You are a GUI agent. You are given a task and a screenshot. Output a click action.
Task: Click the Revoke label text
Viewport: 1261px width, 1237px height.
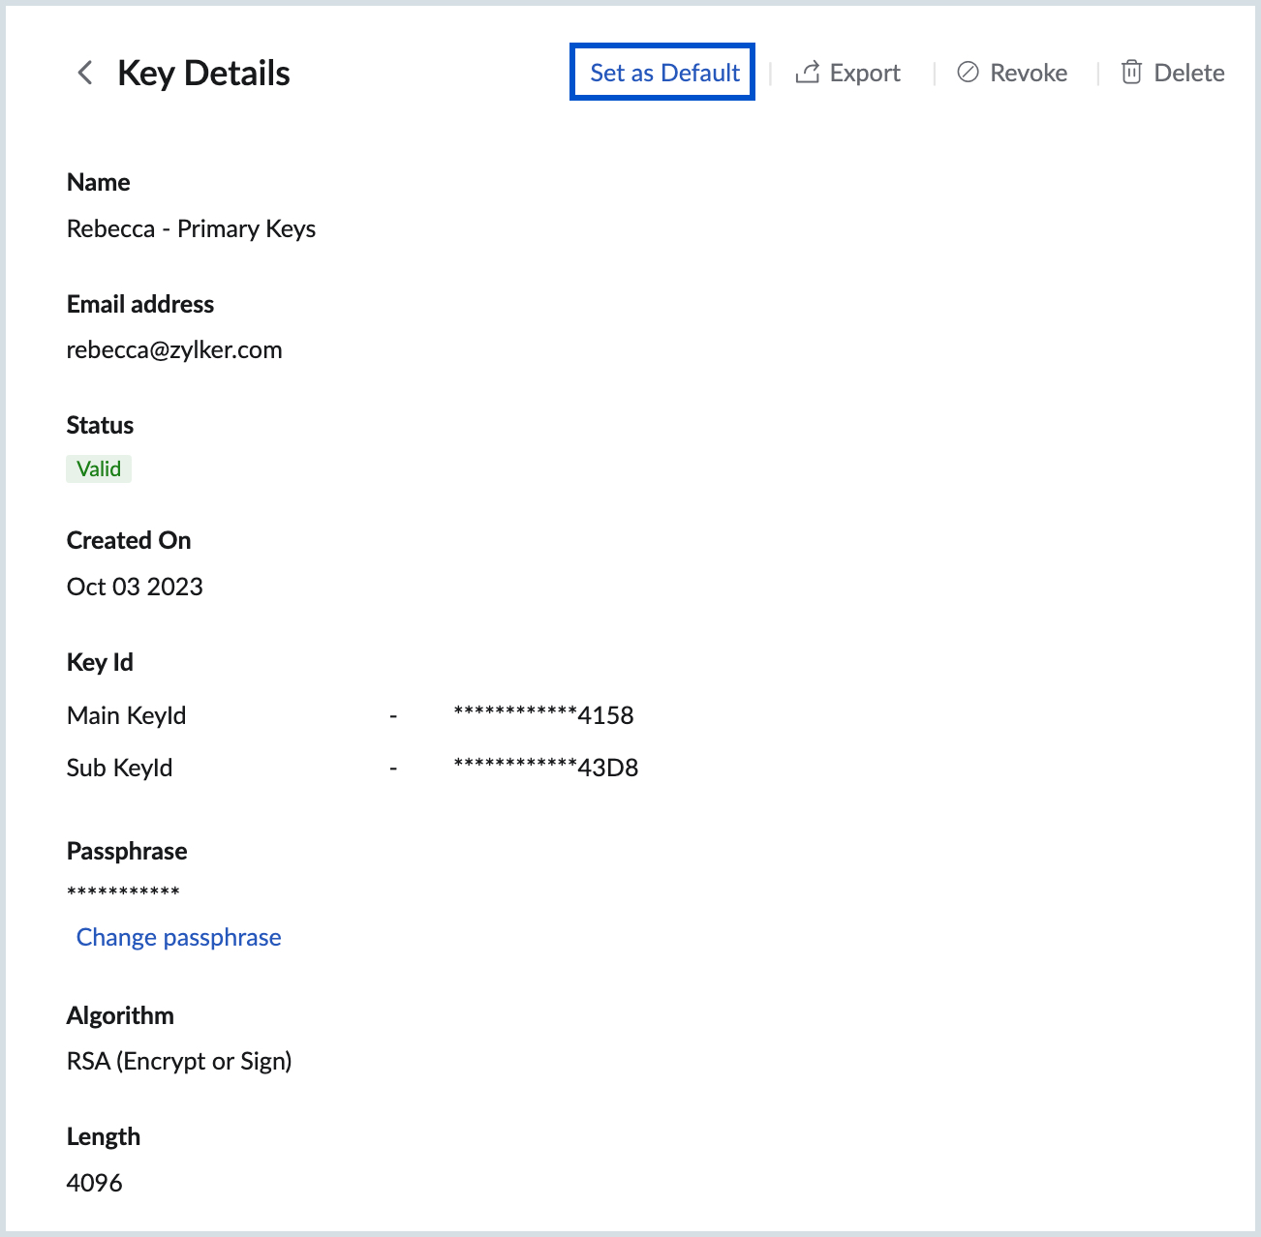coord(1029,72)
